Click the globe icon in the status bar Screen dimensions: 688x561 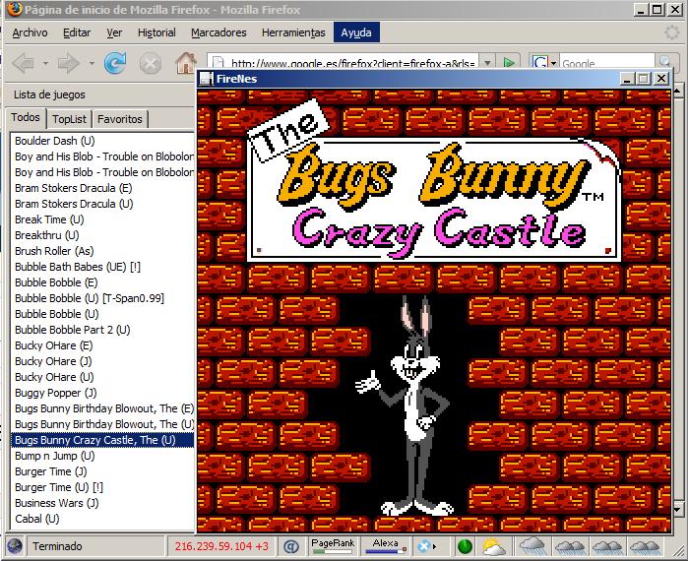click(x=15, y=546)
